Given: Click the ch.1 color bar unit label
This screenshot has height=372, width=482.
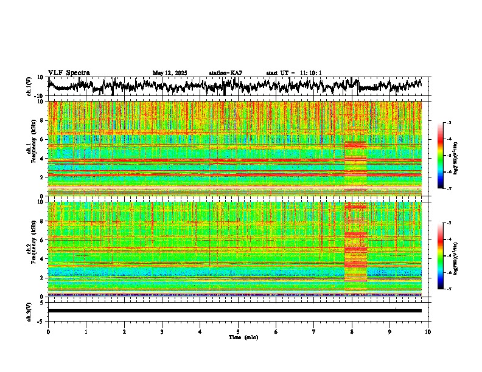Looking at the screenshot, I should (455, 158).
